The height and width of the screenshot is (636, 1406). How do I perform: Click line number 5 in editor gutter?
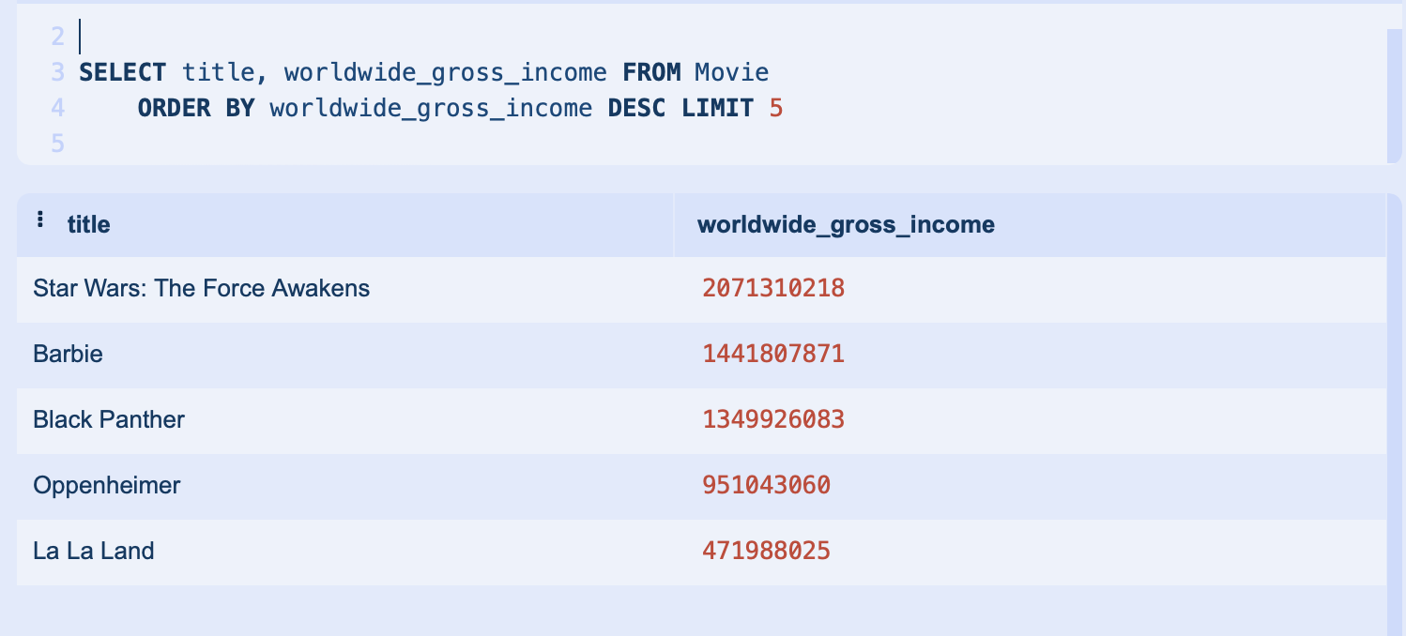coord(58,144)
